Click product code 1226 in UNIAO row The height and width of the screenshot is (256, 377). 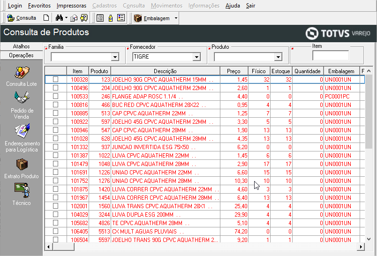pos(104,173)
